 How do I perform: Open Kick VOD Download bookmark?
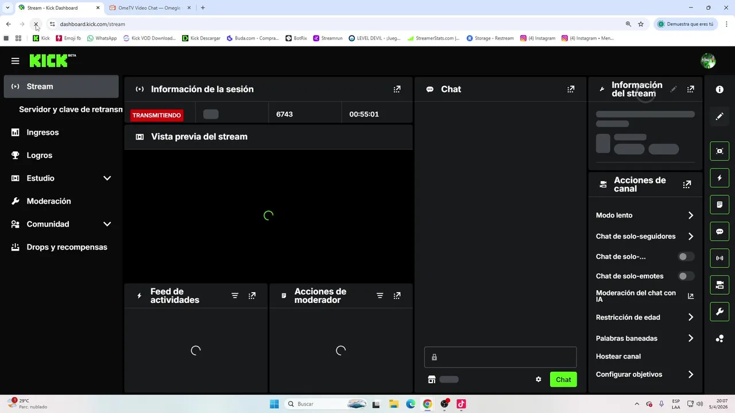tap(150, 38)
